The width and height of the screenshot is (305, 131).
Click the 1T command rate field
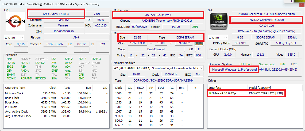(199, 49)
